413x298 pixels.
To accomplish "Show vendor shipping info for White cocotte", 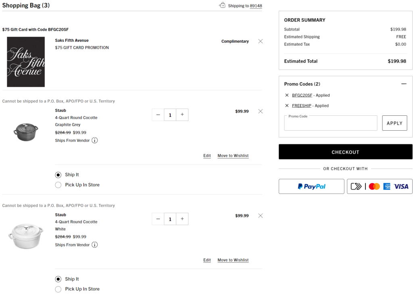I will (94, 245).
